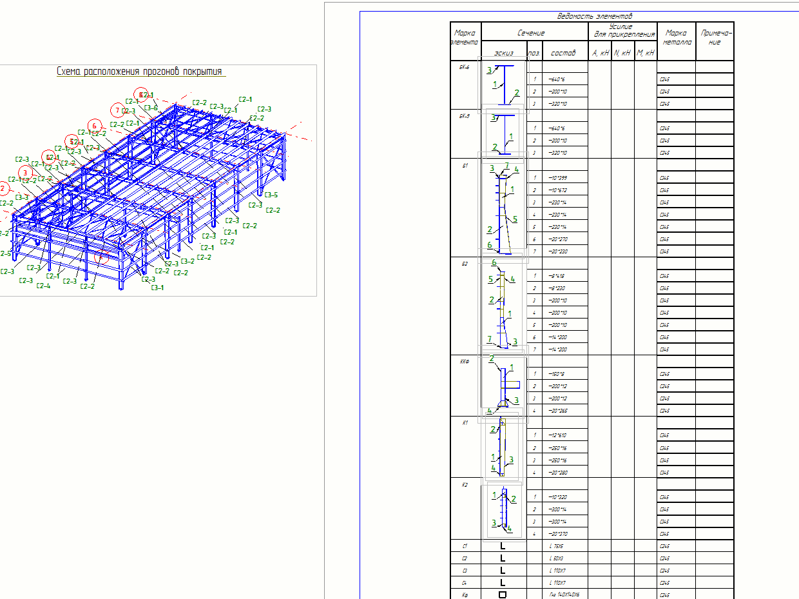Select red axis marker circle 7
The width and height of the screenshot is (799, 599).
tap(117, 110)
